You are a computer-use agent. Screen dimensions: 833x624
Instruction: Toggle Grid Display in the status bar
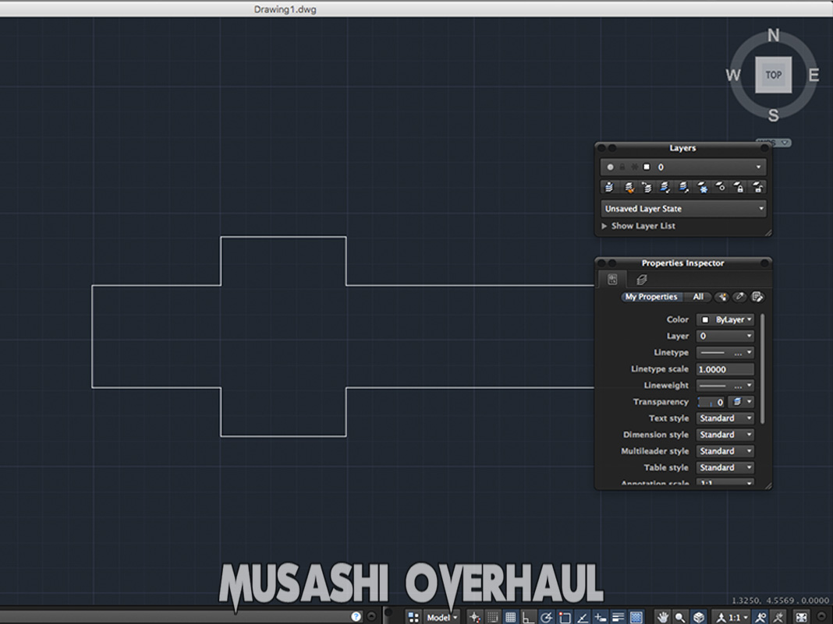point(511,617)
